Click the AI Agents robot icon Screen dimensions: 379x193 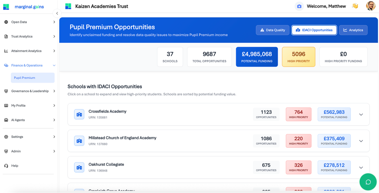(x=6, y=120)
